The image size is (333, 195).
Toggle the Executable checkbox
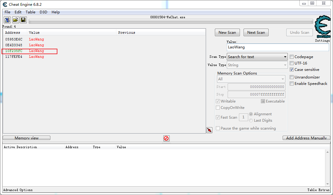pos(263,101)
